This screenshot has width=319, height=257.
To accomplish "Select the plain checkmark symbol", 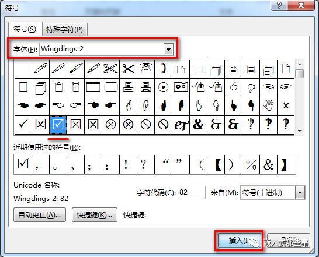I will point(23,125).
